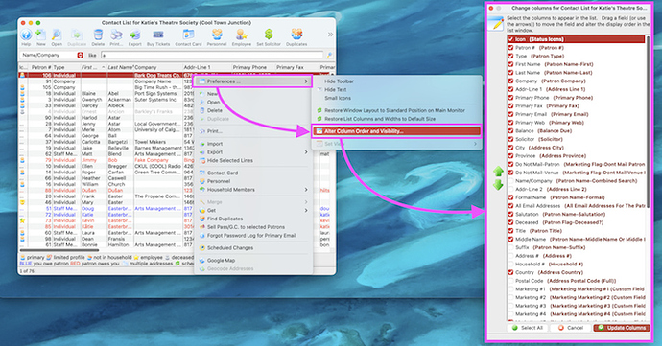Uncheck the Primary Phone column checkbox
Viewport: 662px width, 346px height.
click(x=510, y=98)
